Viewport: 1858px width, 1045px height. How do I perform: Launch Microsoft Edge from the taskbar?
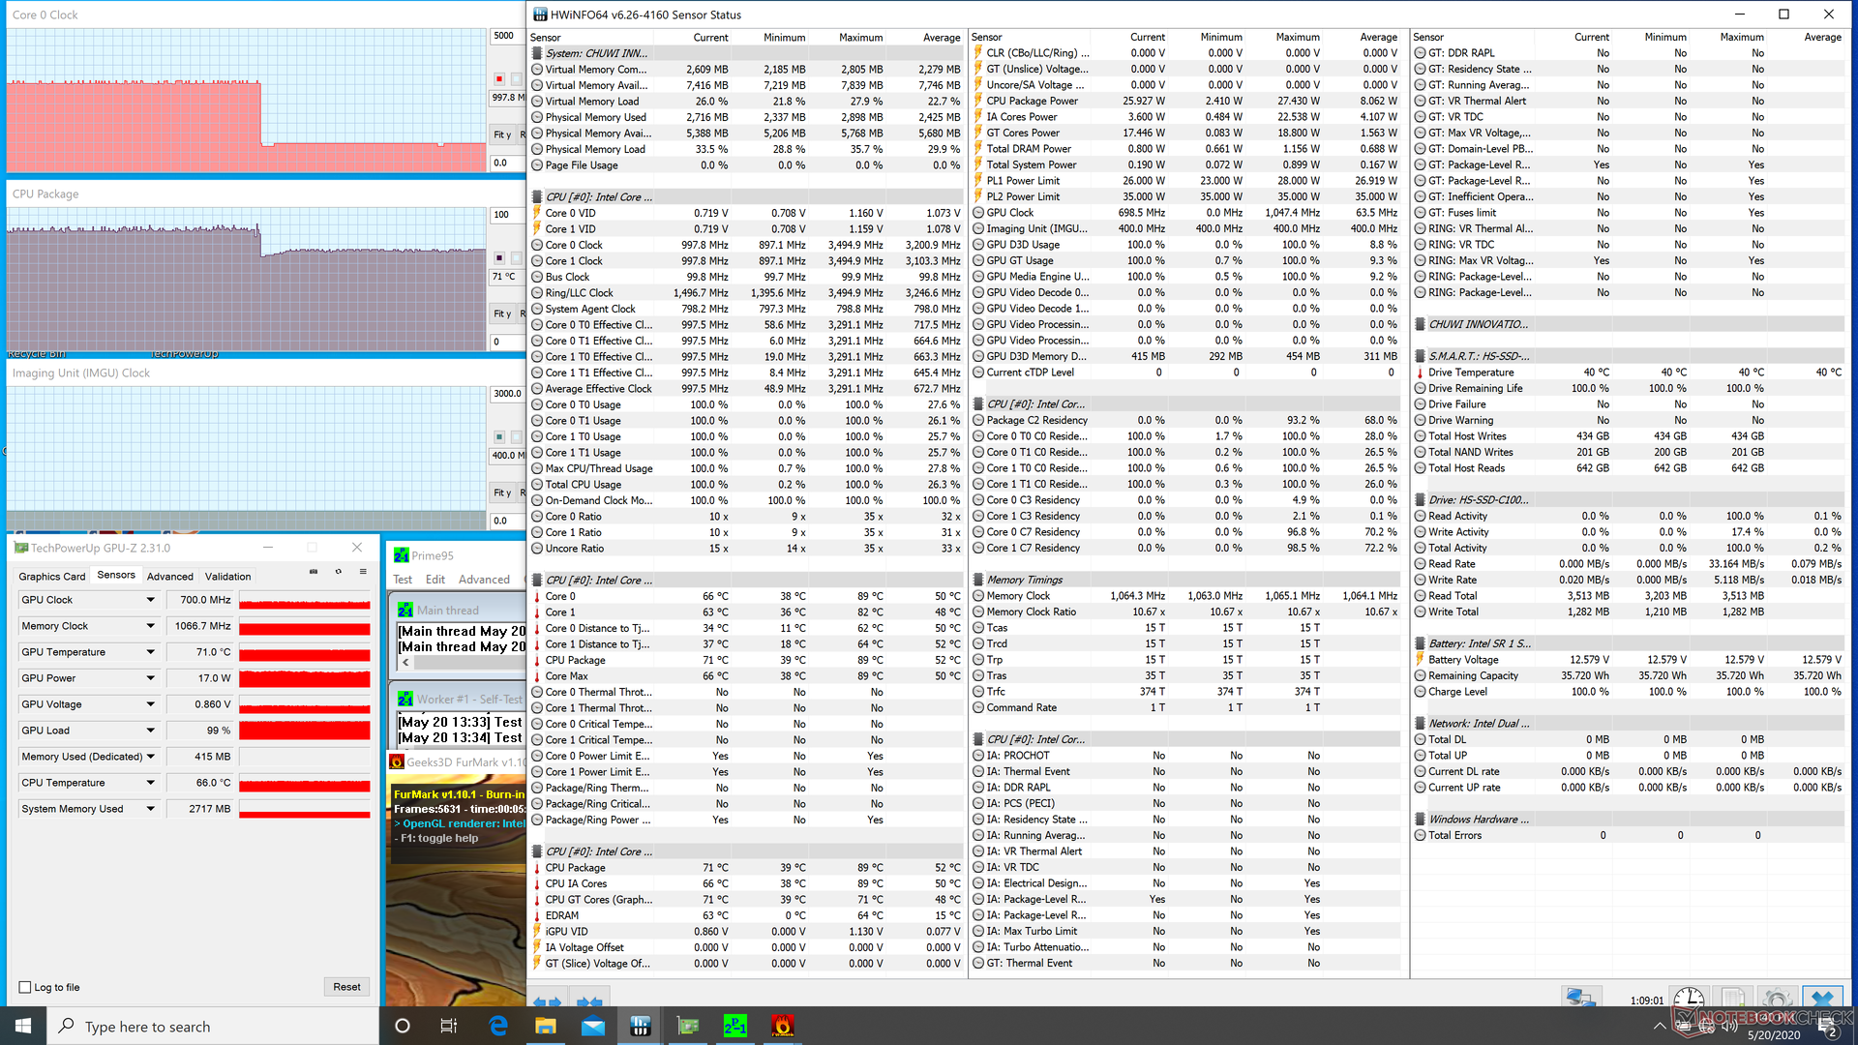[x=498, y=1026]
